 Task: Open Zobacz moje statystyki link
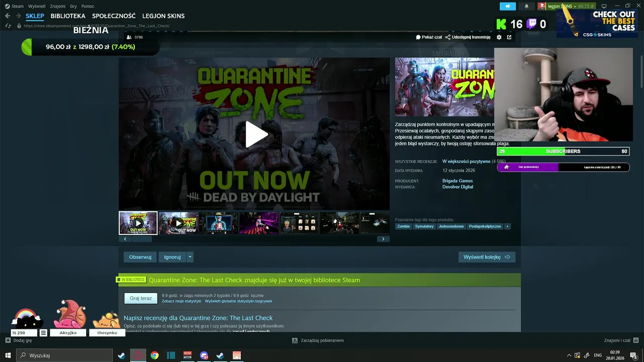[181, 301]
